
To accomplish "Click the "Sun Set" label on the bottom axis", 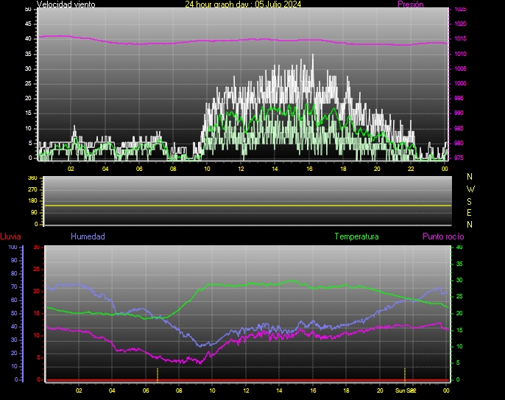I will [x=405, y=390].
